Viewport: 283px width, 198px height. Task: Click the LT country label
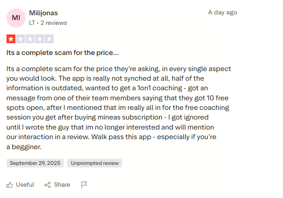pos(33,22)
